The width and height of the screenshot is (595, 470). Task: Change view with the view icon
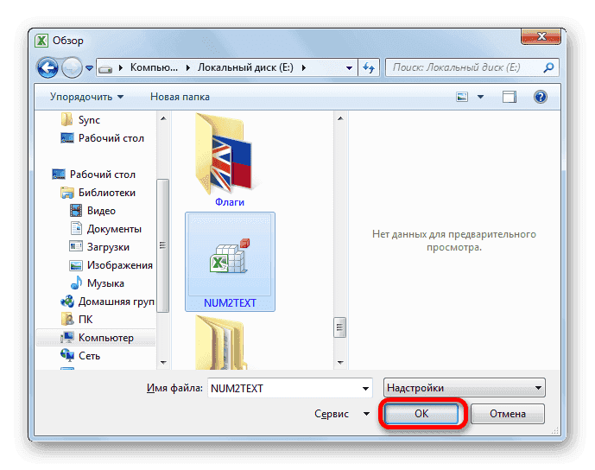(462, 97)
